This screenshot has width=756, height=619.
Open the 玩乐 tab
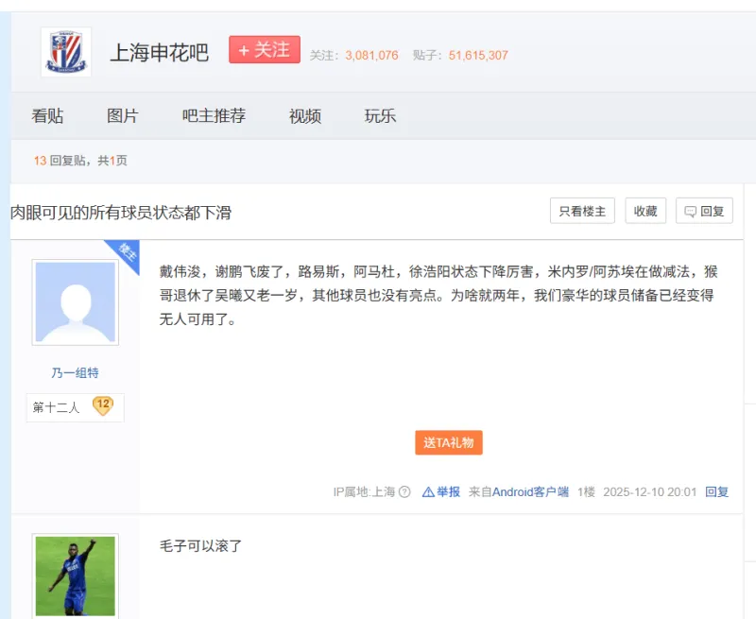pos(380,116)
